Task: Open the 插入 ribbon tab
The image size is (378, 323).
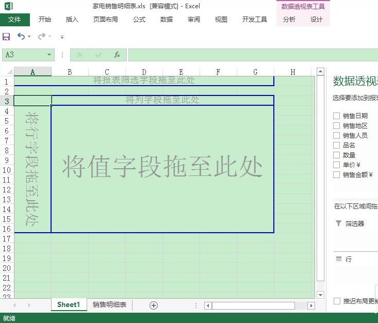Action: point(72,20)
